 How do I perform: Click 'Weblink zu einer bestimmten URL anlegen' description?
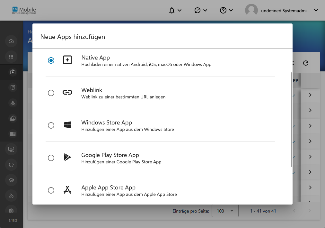(123, 97)
